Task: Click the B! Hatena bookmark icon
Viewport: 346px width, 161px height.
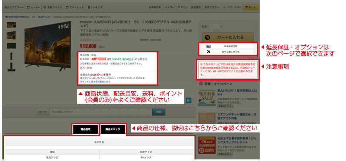Action: [x=189, y=100]
